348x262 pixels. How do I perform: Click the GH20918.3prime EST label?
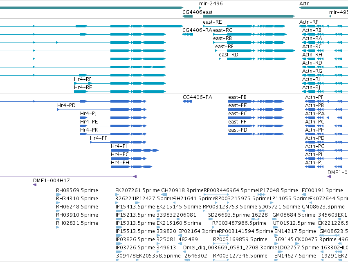coord(182,190)
